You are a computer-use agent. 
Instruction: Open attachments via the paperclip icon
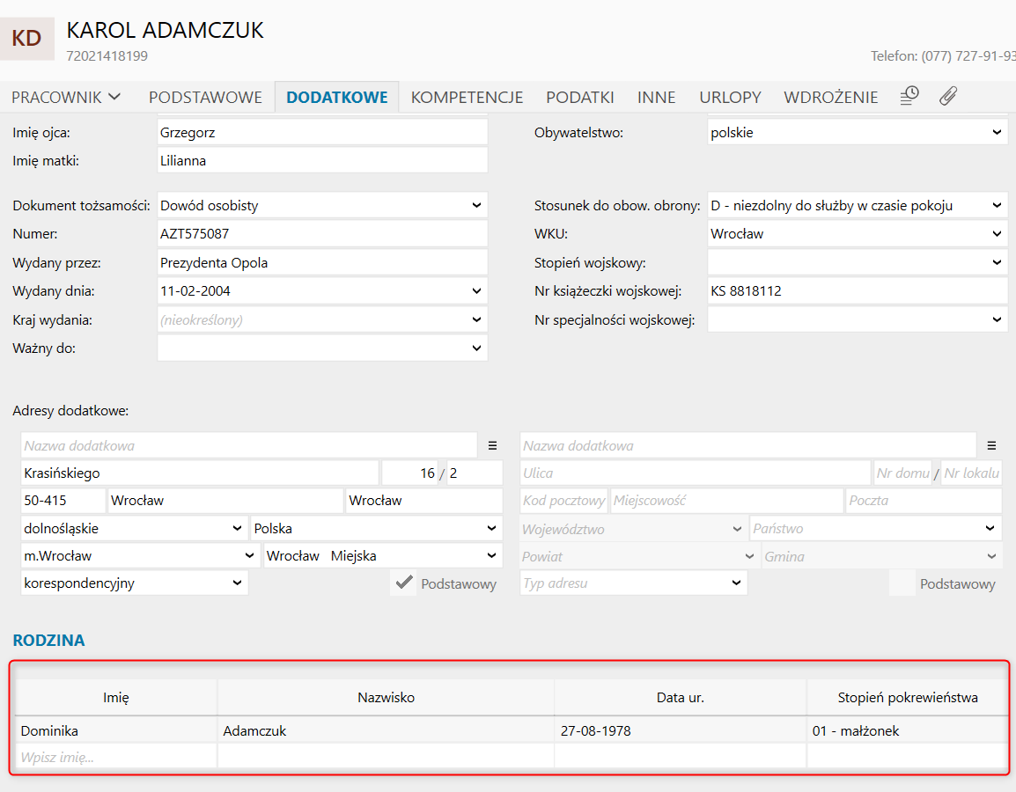pos(948,96)
